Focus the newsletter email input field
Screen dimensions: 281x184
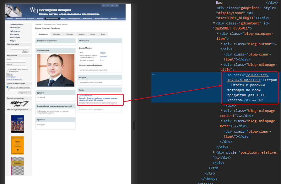pos(19,90)
